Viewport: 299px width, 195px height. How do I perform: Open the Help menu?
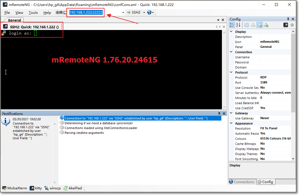point(47,13)
